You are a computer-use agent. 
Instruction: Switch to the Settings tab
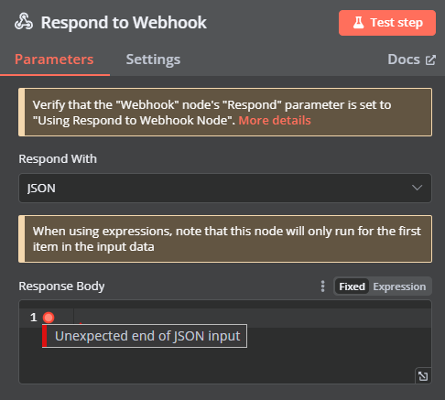[153, 59]
